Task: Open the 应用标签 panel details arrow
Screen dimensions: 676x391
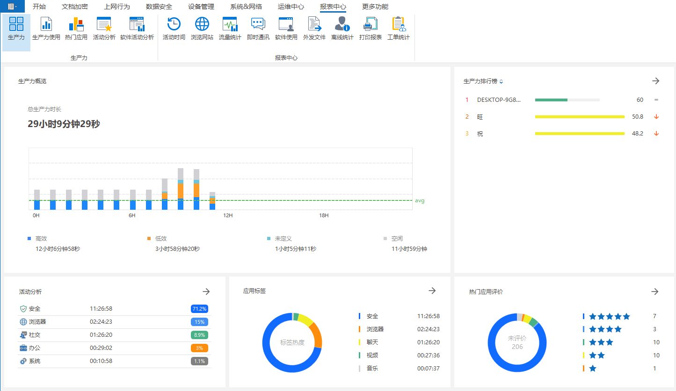Action: 432,291
